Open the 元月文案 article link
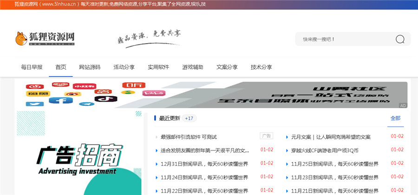 click(331, 137)
